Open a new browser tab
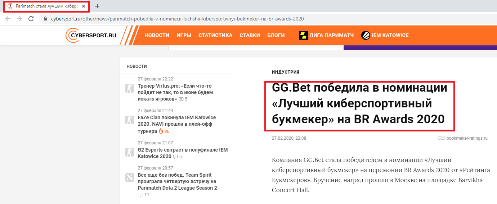This screenshot has width=497, height=204. point(97,6)
